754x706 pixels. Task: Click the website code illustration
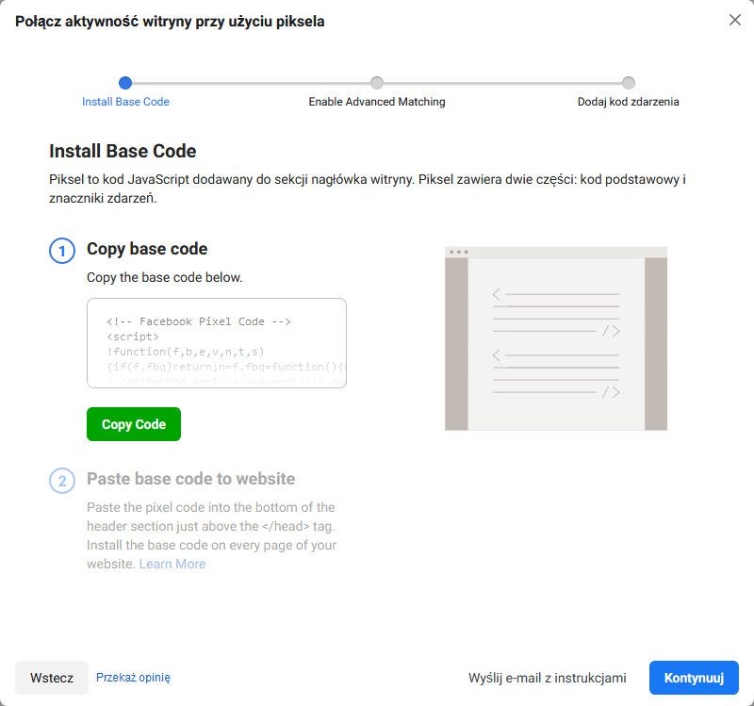556,338
